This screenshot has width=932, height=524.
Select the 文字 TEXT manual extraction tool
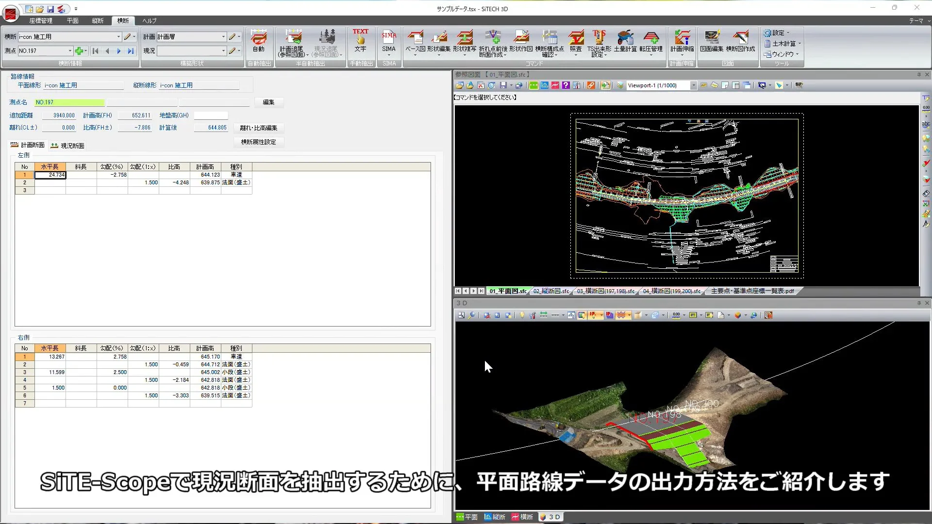click(360, 41)
